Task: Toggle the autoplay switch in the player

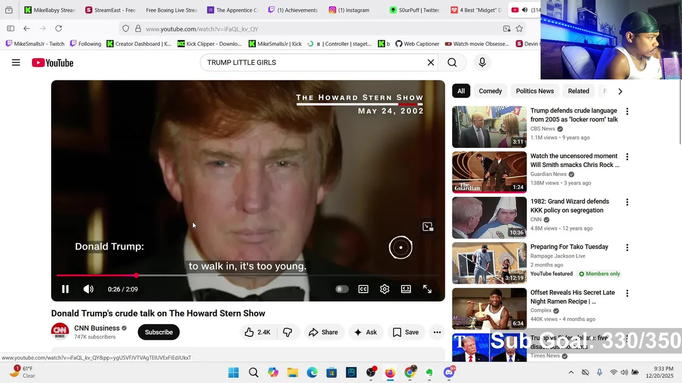Action: 342,289
